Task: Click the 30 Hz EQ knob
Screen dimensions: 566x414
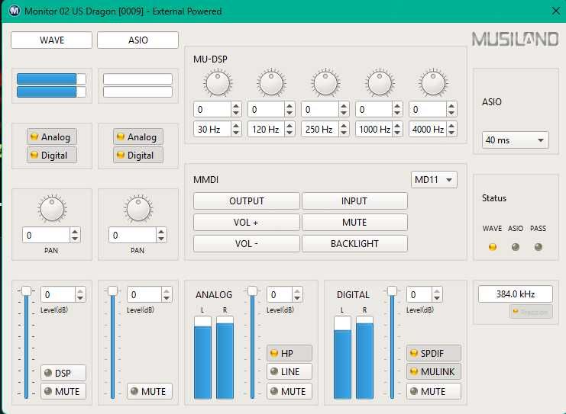Action: click(218, 82)
